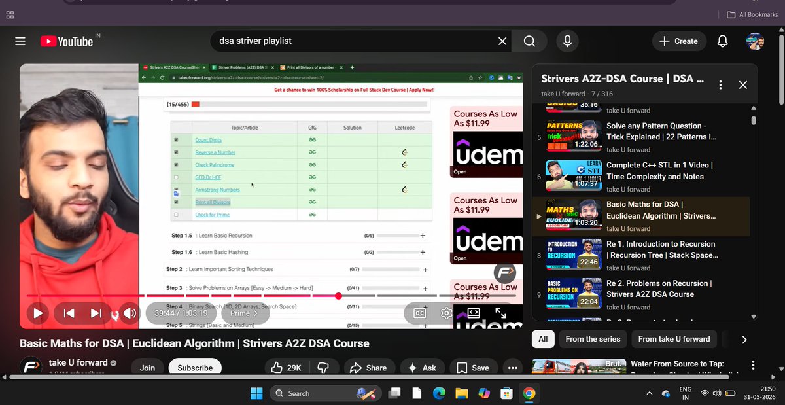Skip to the next video
The width and height of the screenshot is (785, 405).
96,313
